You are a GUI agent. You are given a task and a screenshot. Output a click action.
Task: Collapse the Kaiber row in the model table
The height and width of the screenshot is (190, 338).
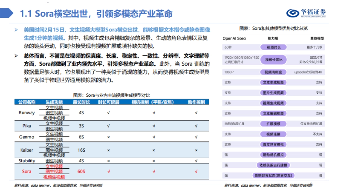tap(27, 150)
